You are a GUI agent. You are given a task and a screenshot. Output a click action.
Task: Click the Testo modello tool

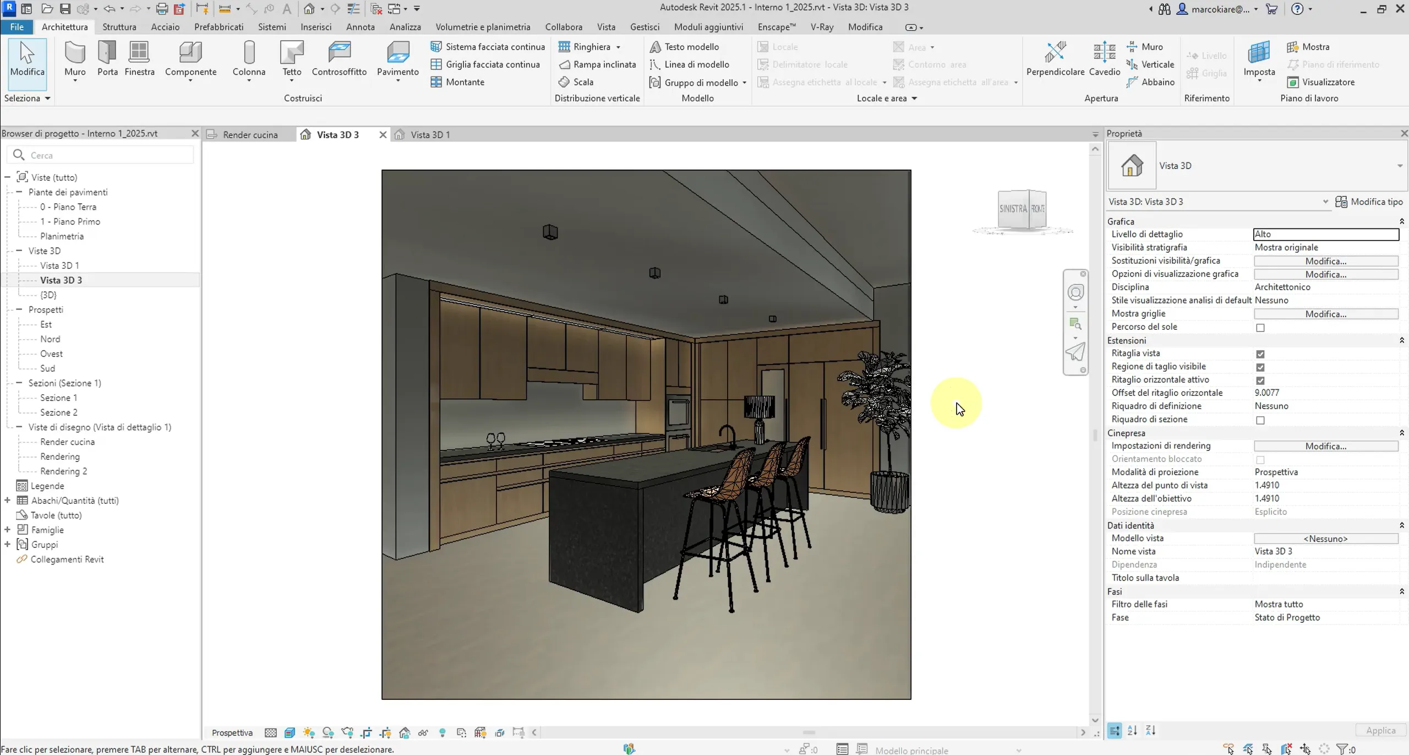pos(691,47)
